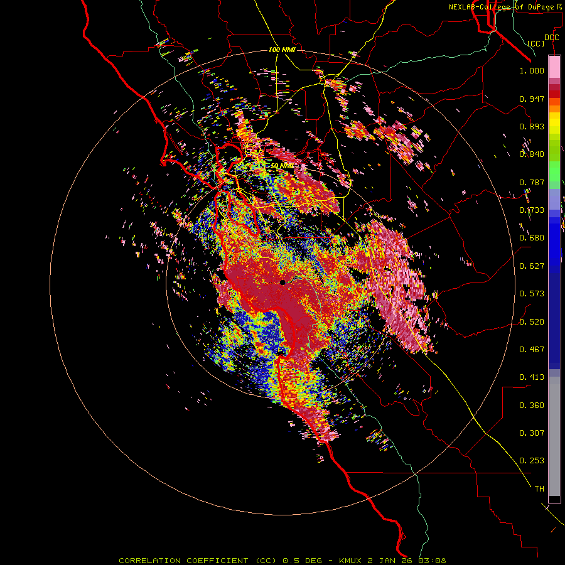
Task: Pick the bright green color bar segment
Action: tap(554, 171)
